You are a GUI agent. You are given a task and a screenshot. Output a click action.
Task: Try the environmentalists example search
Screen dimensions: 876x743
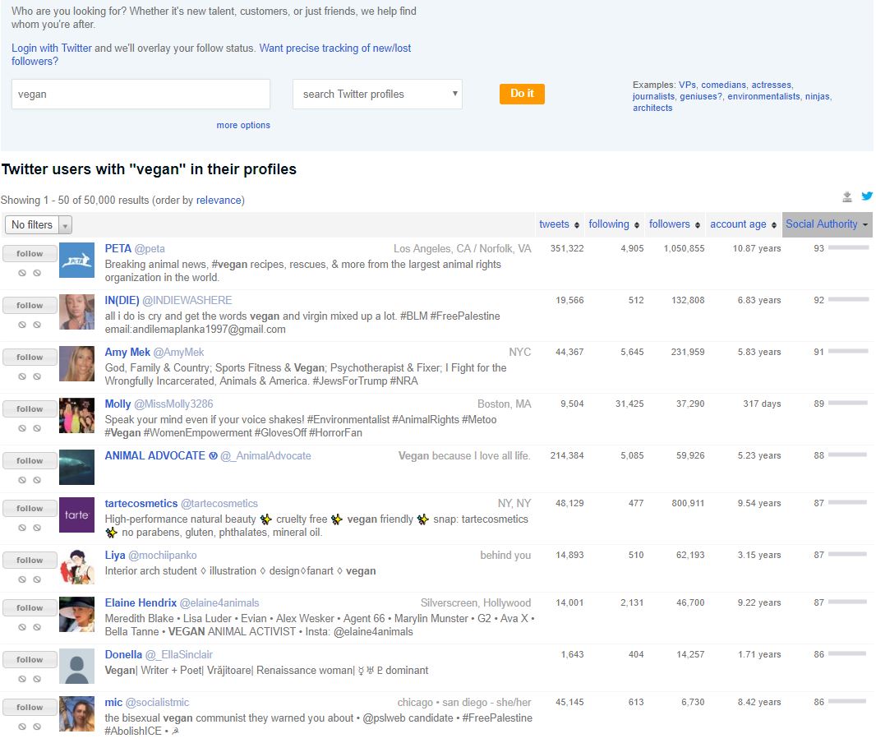(763, 96)
